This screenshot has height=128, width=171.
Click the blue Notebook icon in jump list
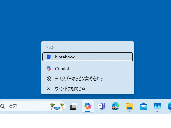pos(49,57)
